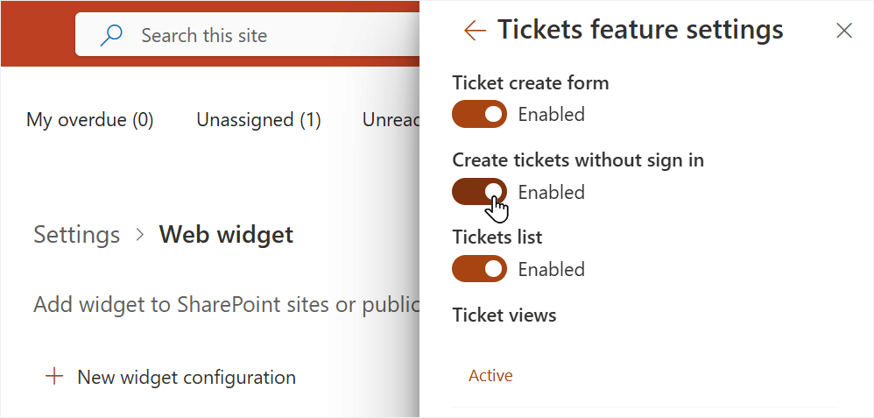Click Enabled label beside Ticket create form
Screen dimensions: 874x418
coord(551,115)
